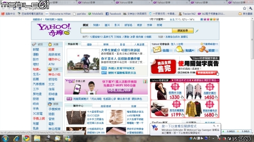This screenshot has height=142, width=254.
Task: Open the 運動 news tab
Action: tap(89, 45)
